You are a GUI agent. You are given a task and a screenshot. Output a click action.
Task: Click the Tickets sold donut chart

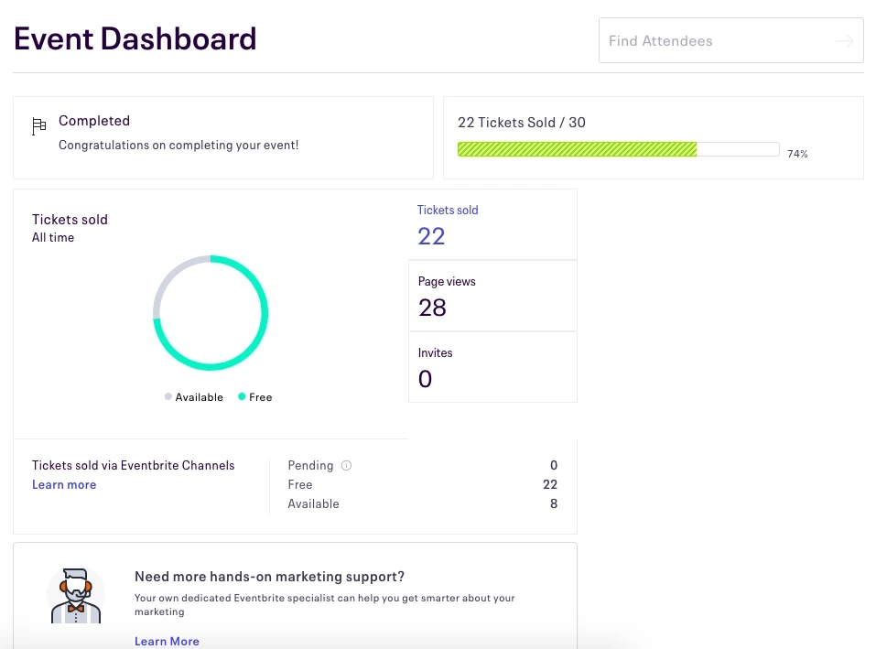click(x=211, y=313)
